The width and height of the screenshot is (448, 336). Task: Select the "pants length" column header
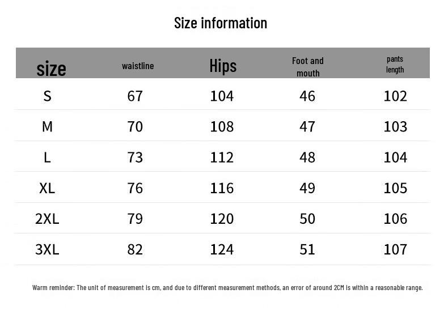click(x=395, y=64)
